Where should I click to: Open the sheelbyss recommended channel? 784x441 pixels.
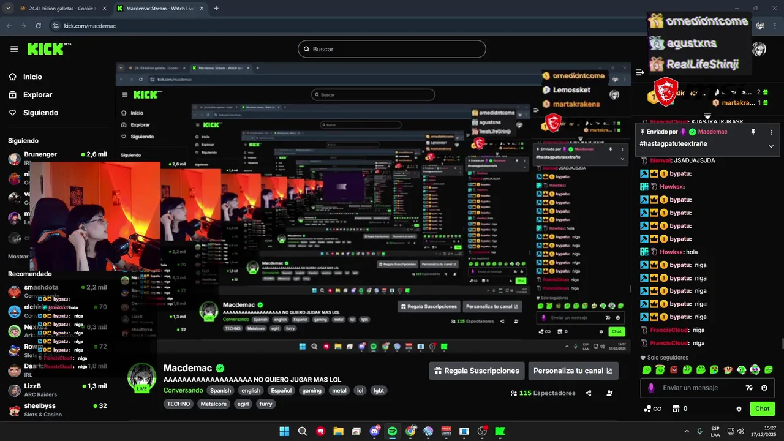58,409
